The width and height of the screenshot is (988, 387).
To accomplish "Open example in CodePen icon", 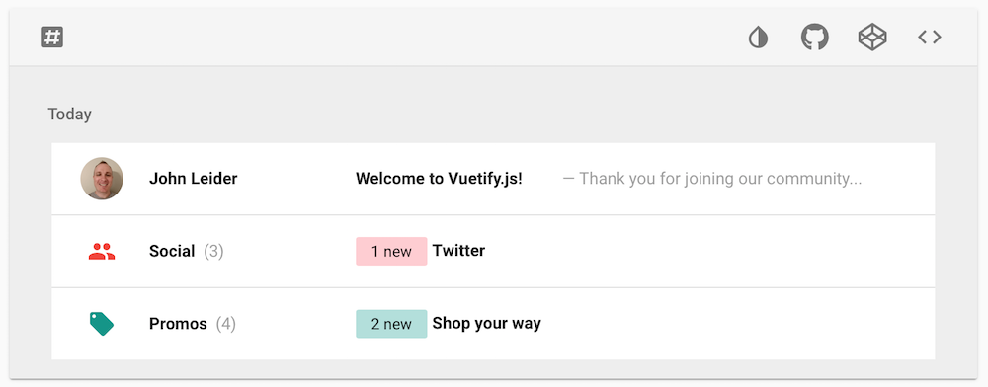I will point(872,38).
